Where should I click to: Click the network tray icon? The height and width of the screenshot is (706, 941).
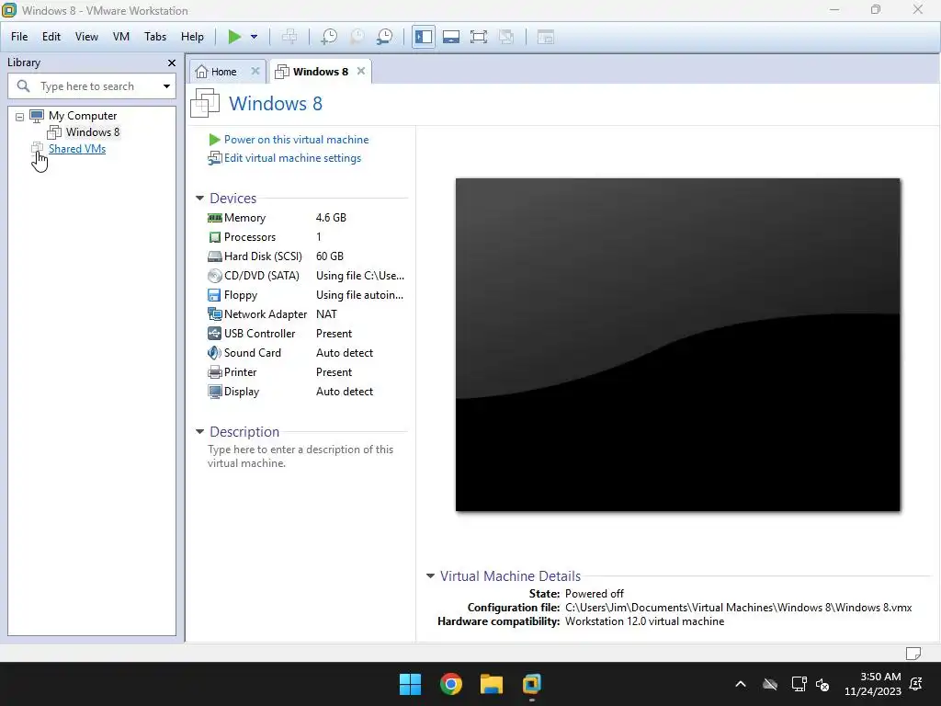point(799,684)
